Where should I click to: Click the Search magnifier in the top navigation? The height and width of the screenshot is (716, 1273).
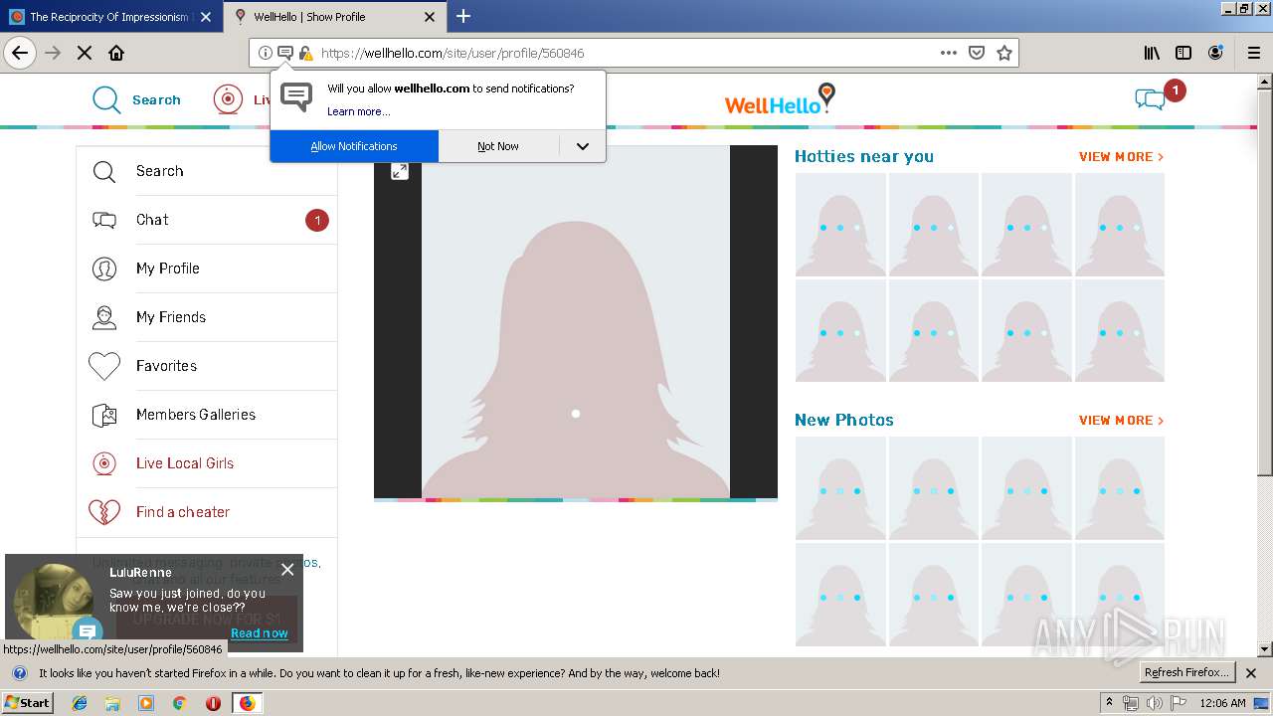[x=106, y=99]
